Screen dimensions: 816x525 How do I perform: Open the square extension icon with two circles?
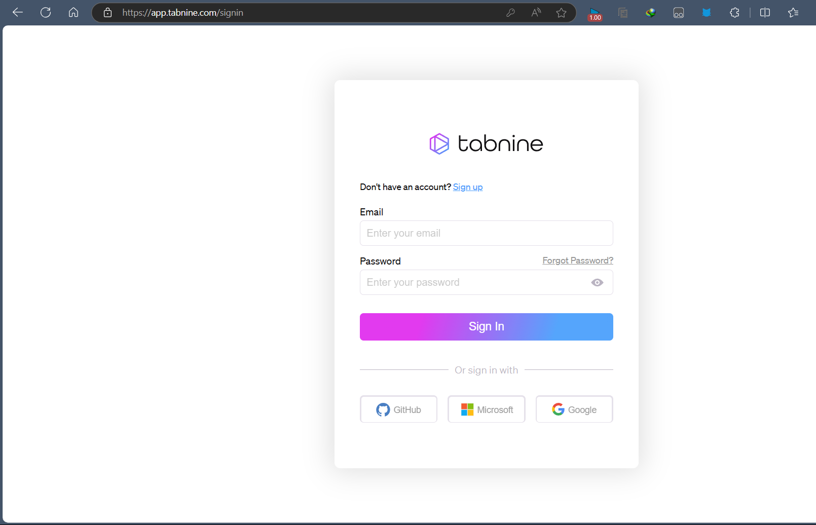(679, 13)
